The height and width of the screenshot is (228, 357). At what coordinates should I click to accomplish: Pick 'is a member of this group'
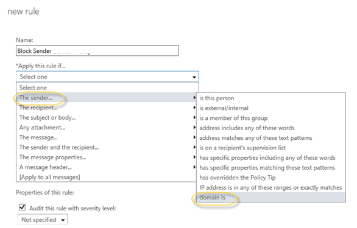click(x=271, y=118)
